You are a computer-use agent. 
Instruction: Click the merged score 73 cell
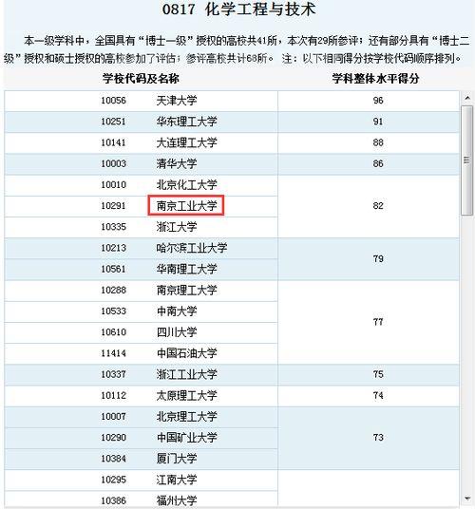pos(369,438)
